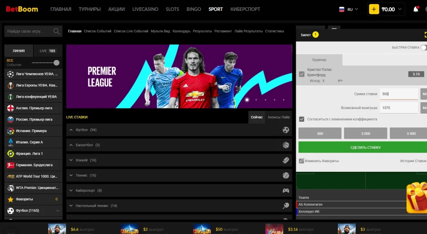The height and width of the screenshot is (234, 427).
Task: Collapse the Баскетбол (3) section chevron
Action: pos(71,145)
